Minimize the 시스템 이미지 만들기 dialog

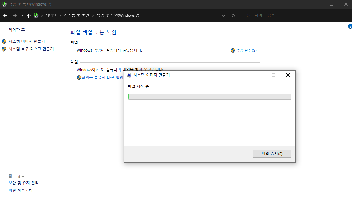coord(259,75)
